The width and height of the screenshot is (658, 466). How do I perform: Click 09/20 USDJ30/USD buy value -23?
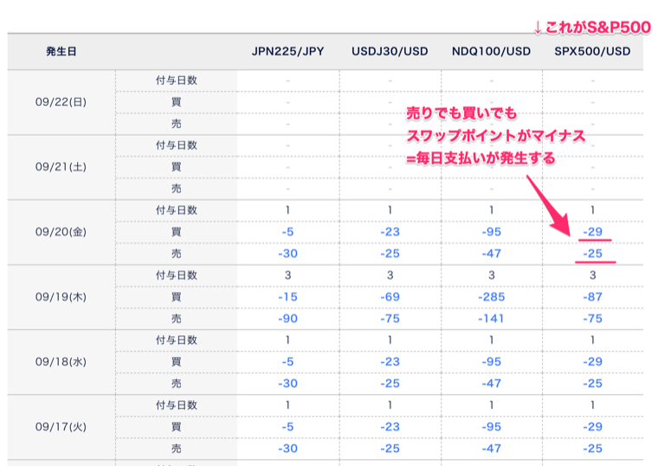pos(390,232)
